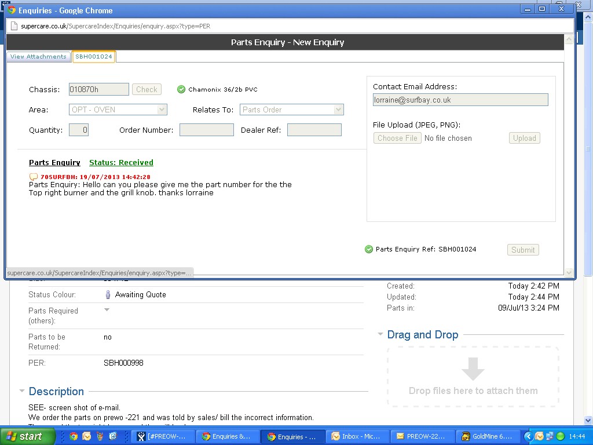Click the Contact Email Address field
The width and height of the screenshot is (593, 445).
tap(460, 100)
